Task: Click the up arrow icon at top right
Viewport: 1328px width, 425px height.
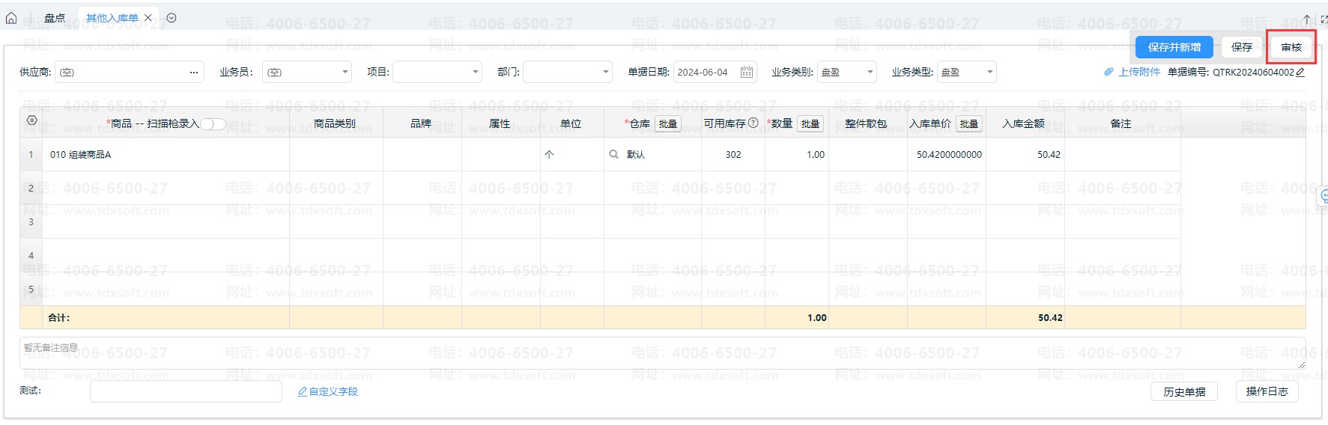Action: pyautogui.click(x=1307, y=19)
